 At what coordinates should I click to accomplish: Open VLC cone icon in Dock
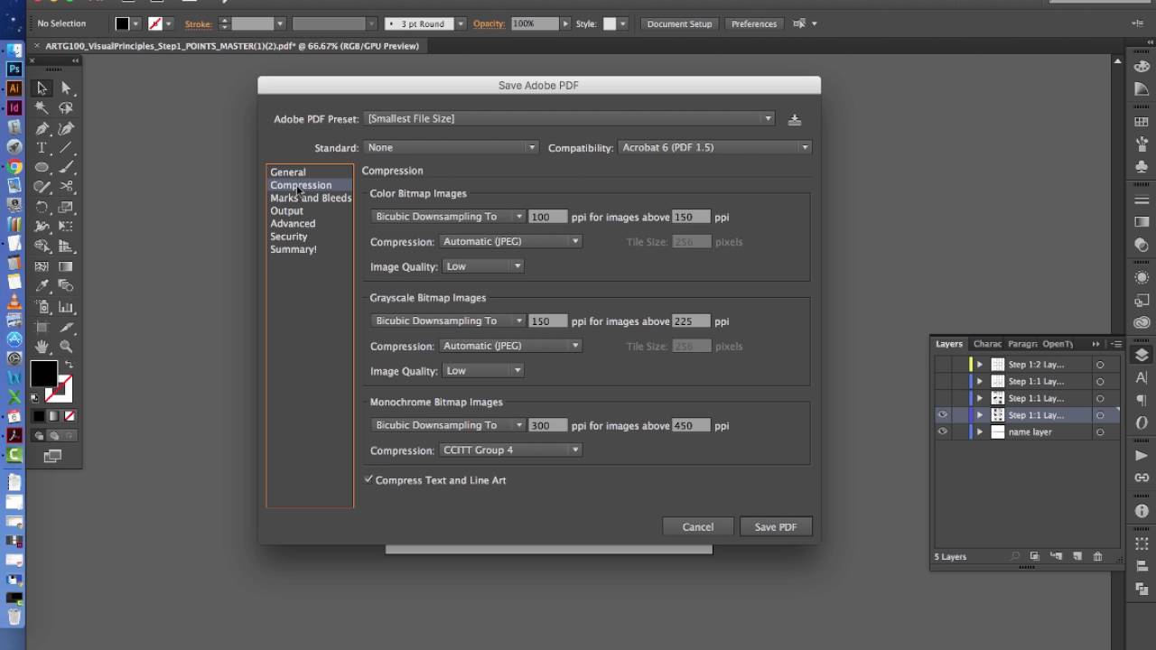(x=14, y=302)
